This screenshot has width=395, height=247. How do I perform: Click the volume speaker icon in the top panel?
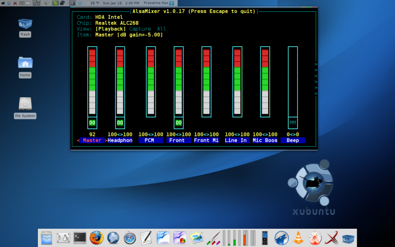[46, 3]
